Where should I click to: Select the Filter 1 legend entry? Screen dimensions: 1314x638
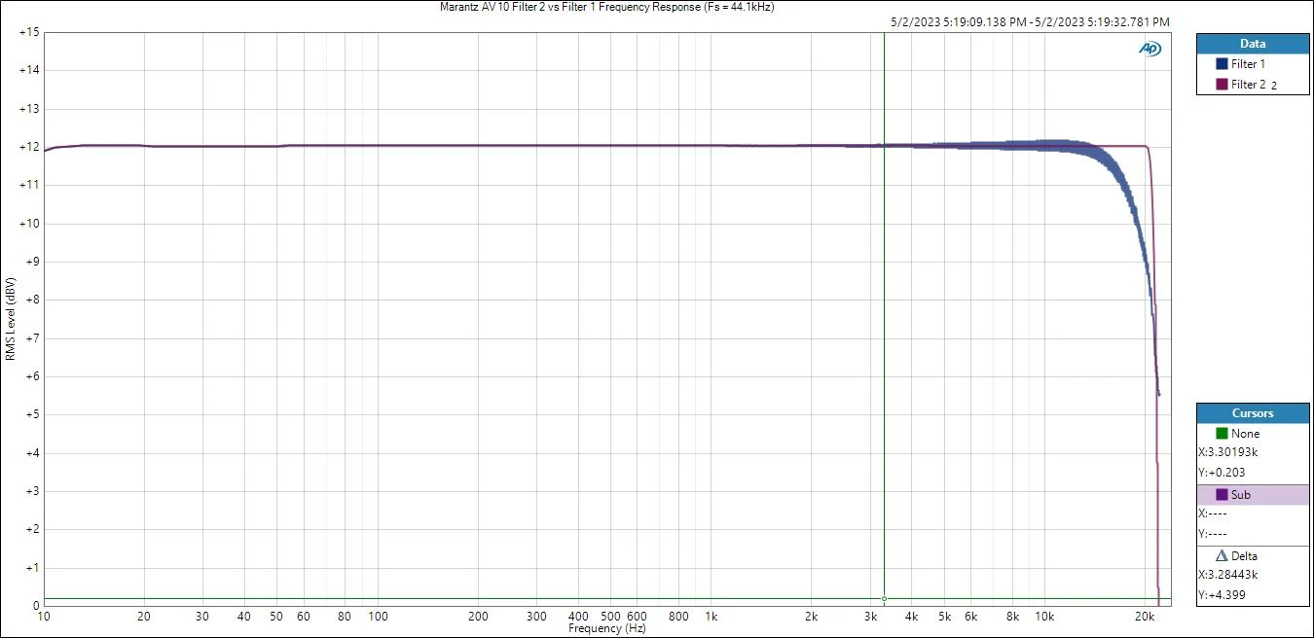pos(1248,64)
